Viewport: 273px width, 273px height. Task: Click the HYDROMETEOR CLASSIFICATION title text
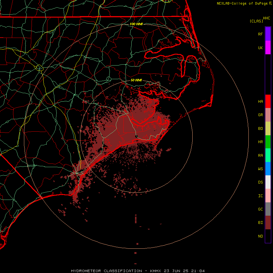click(x=106, y=271)
